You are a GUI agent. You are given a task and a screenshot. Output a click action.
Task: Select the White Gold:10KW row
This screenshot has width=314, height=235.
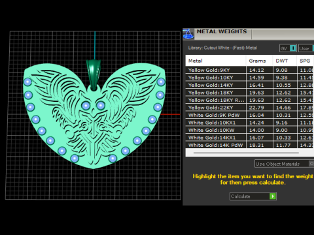point(250,130)
